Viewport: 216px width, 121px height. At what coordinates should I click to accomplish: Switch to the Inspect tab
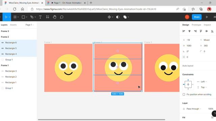(207, 25)
